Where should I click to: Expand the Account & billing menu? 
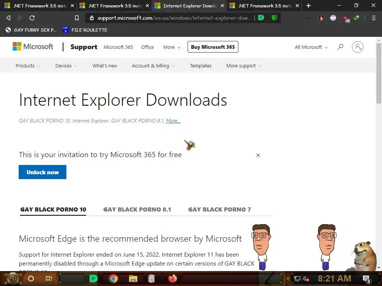(153, 66)
